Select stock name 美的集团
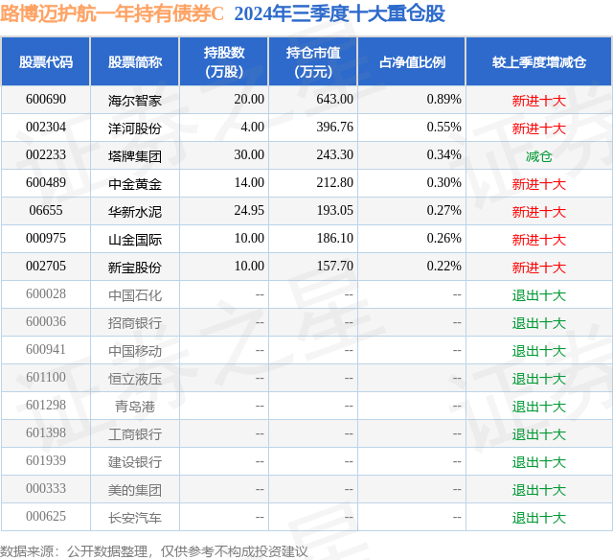This screenshot has width=613, height=560. (135, 490)
